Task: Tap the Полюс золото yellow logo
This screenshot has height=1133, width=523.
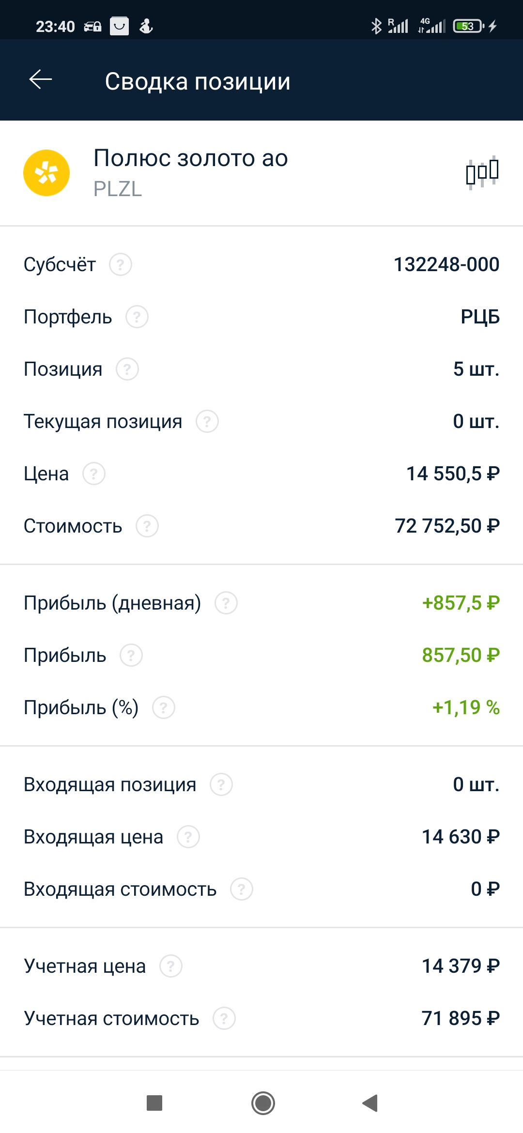Action: [x=46, y=173]
